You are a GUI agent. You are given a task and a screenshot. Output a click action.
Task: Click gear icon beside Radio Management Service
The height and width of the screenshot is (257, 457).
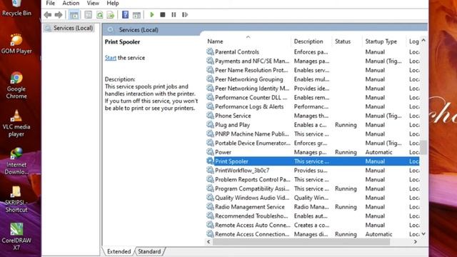210,206
